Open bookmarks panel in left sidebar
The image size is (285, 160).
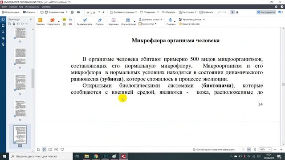click(3, 26)
